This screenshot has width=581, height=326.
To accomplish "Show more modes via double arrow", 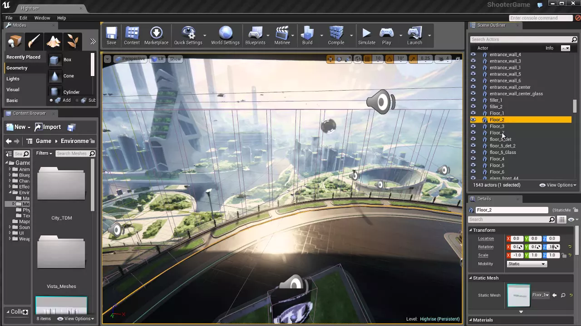I will point(93,42).
